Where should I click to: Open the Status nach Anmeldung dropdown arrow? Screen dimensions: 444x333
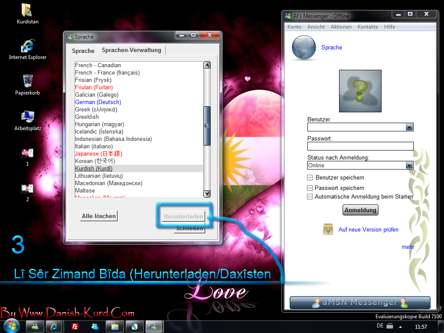[409, 165]
